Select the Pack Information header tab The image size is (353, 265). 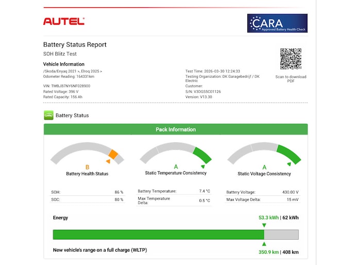point(175,129)
